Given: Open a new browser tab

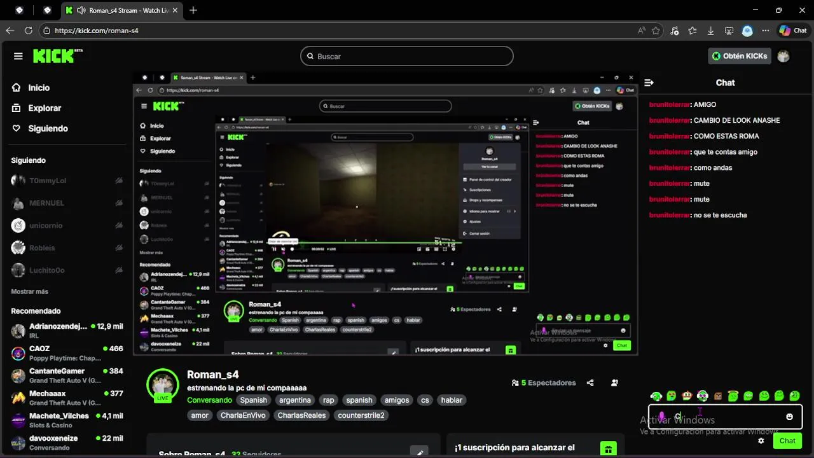Looking at the screenshot, I should (x=193, y=10).
